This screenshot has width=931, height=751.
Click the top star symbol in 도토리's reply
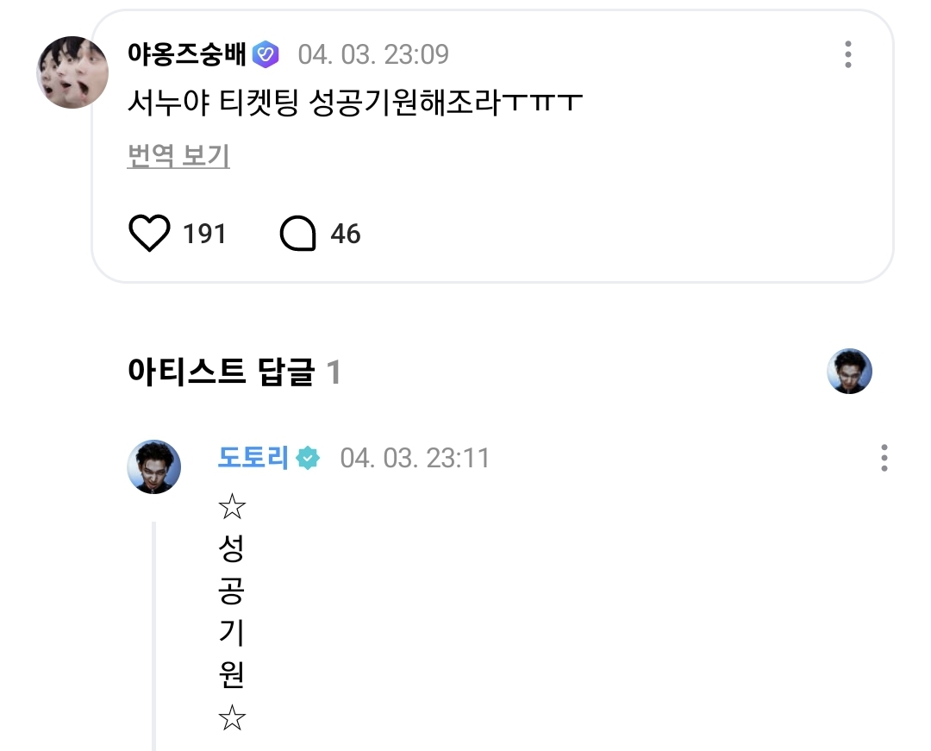pyautogui.click(x=232, y=507)
